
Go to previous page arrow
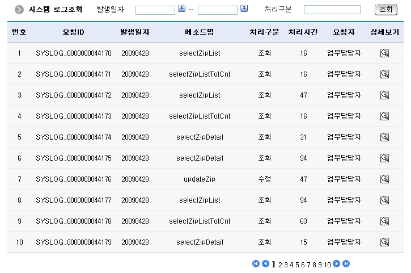(265, 264)
